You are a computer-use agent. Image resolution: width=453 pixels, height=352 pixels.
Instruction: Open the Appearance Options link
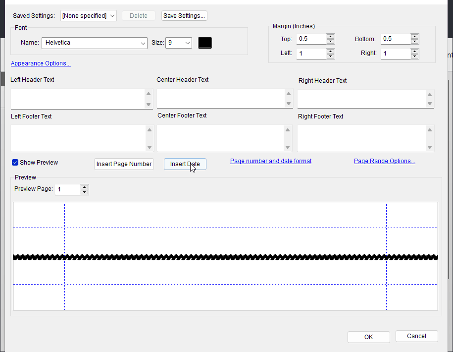pos(41,63)
